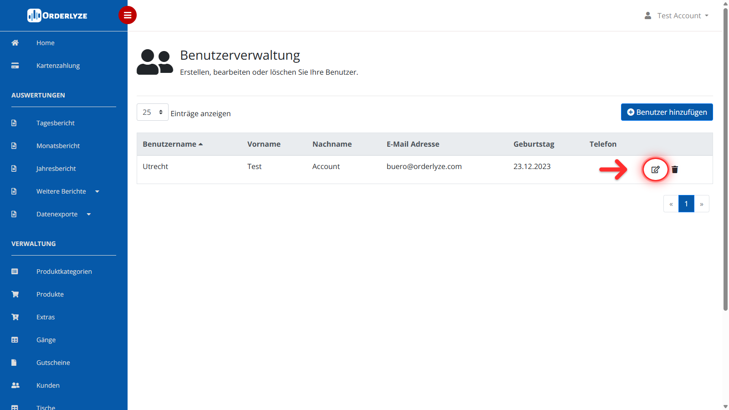Delete the Utrecht user via trash icon
The image size is (729, 410).
point(675,169)
